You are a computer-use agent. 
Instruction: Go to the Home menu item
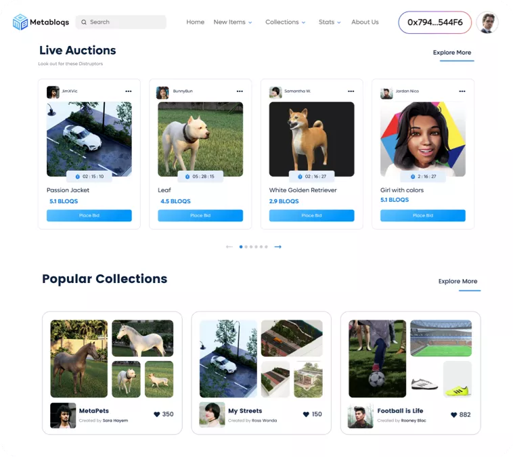[x=196, y=22]
